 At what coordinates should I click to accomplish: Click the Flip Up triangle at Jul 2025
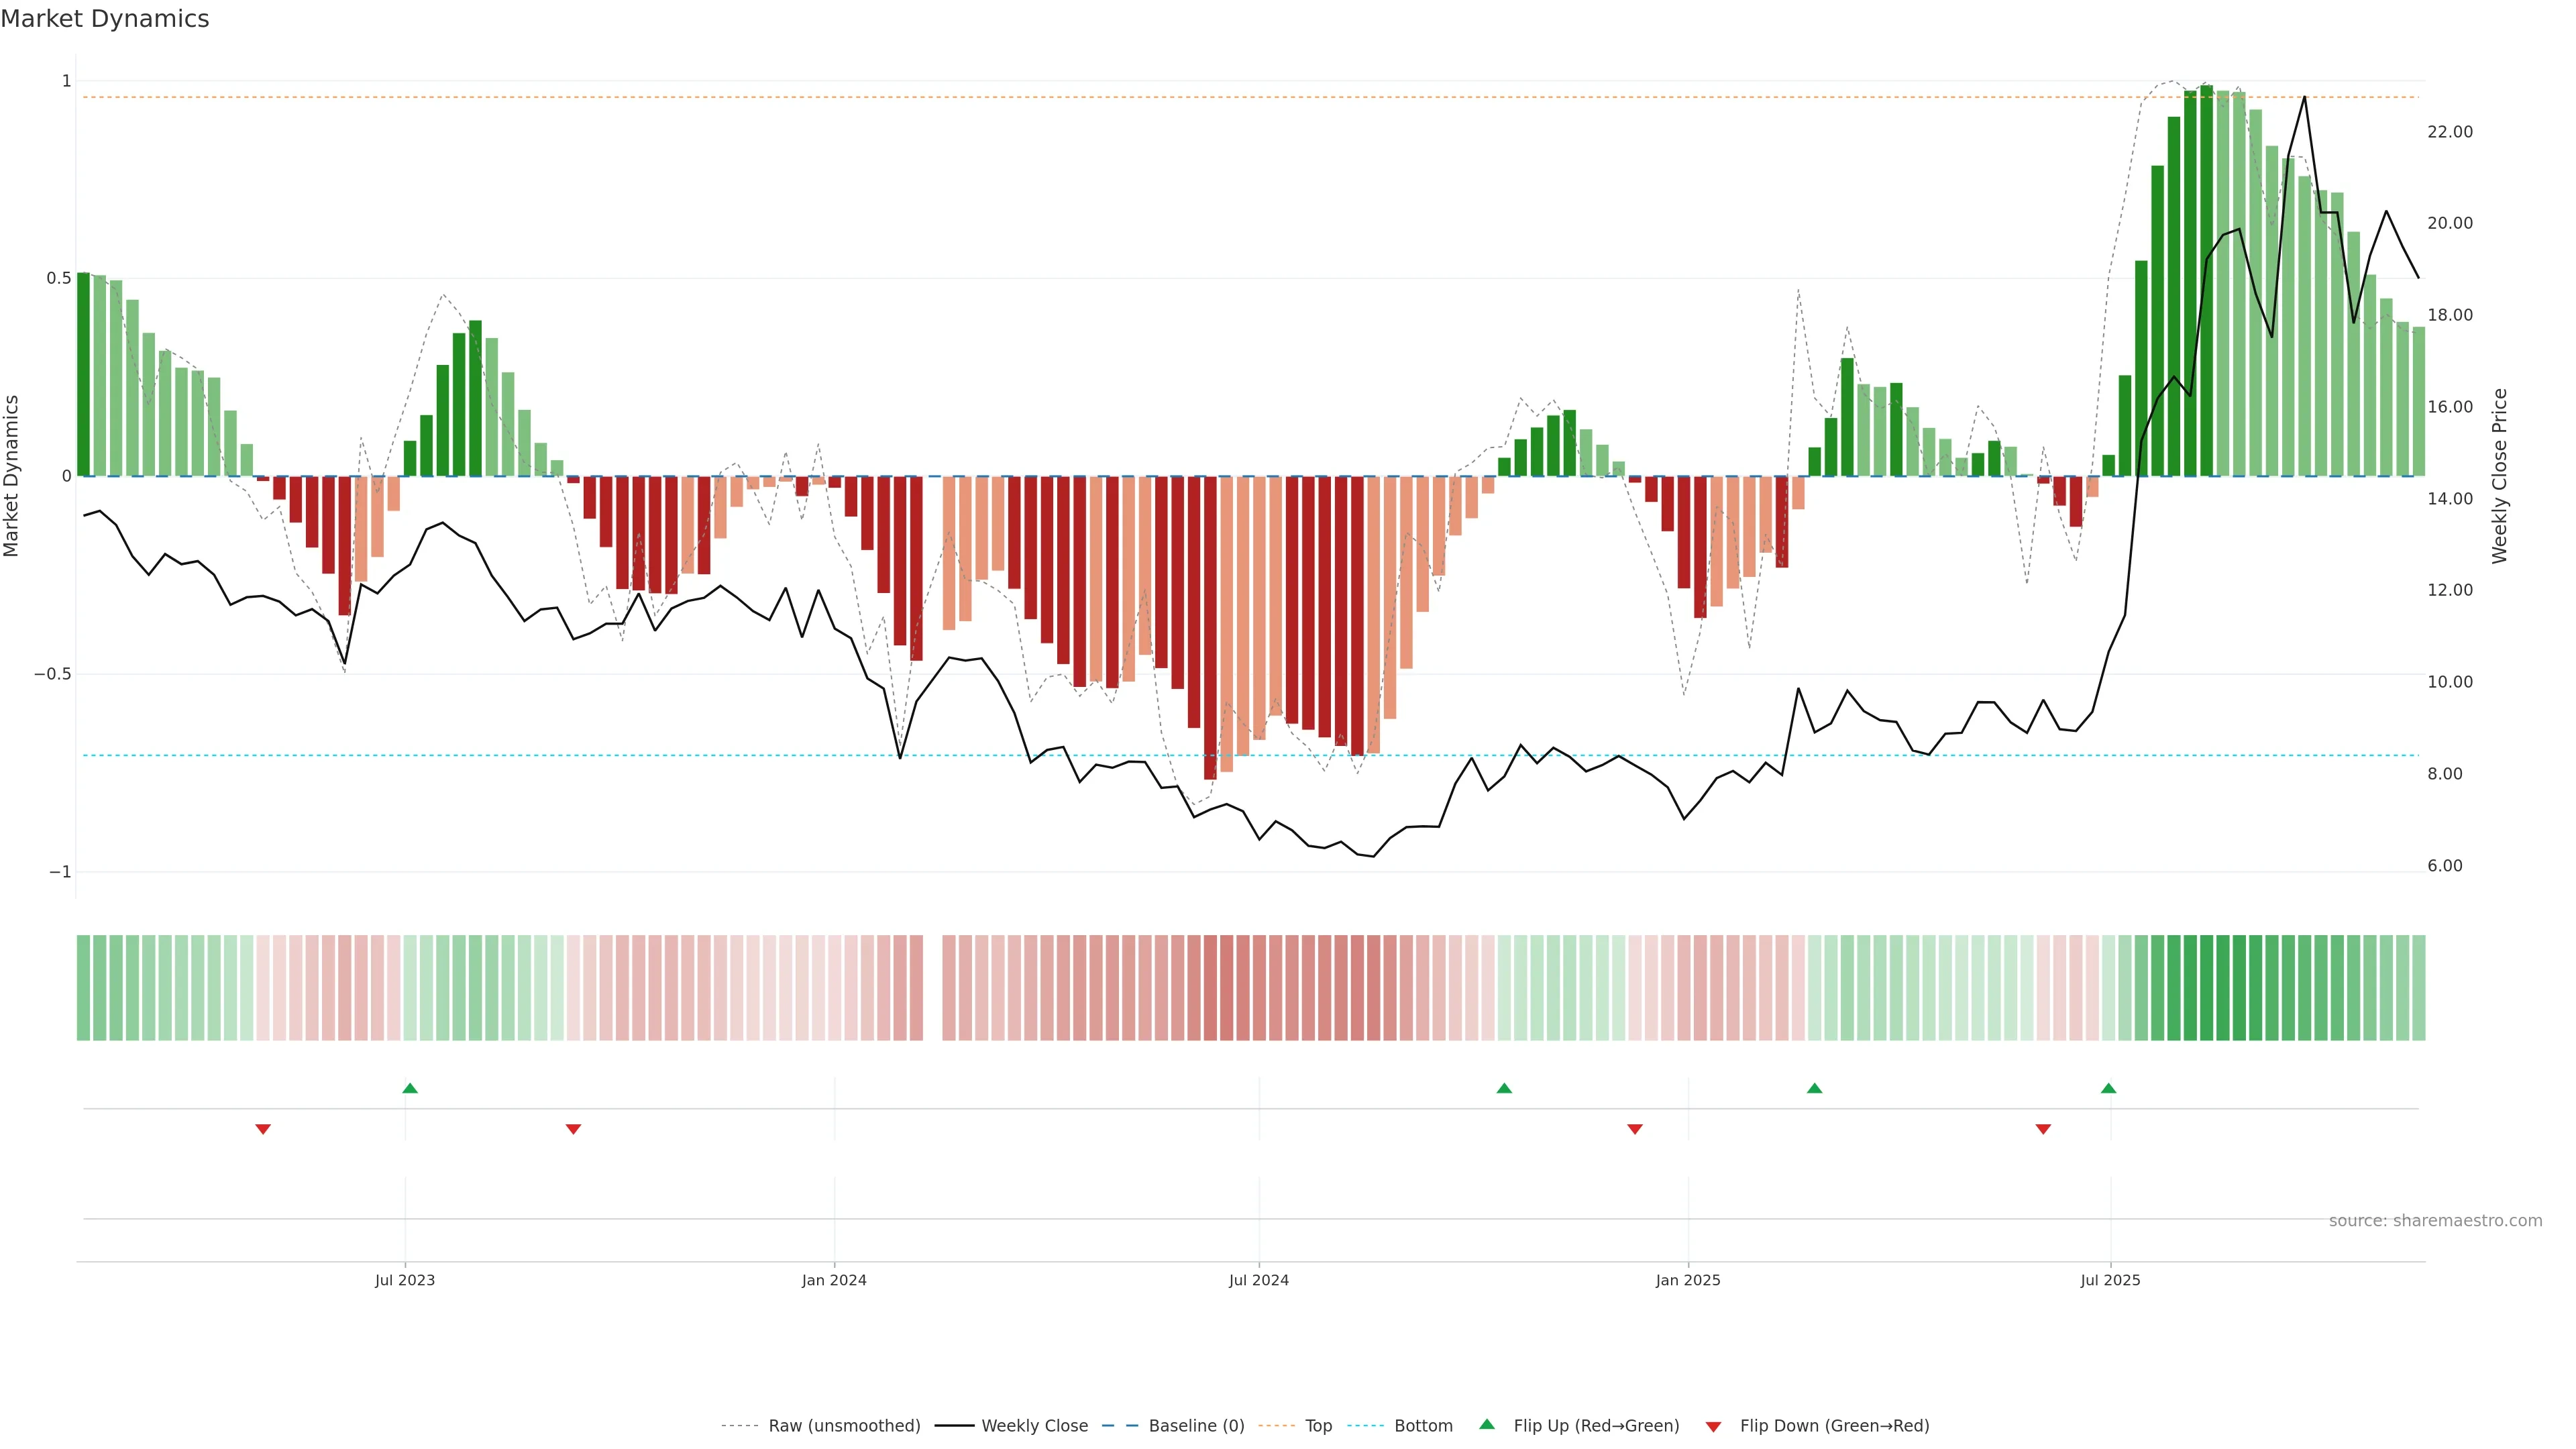point(2108,1088)
